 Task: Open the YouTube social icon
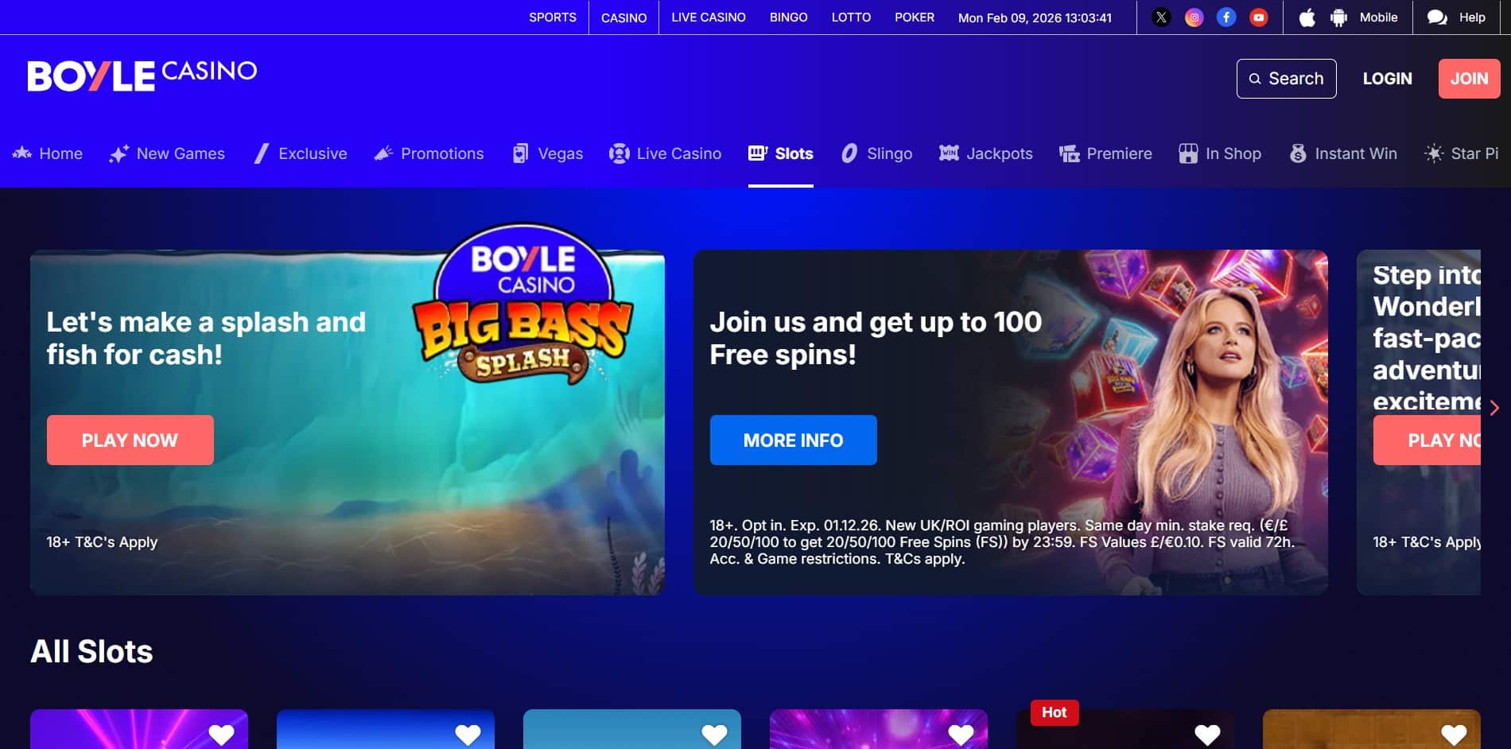coord(1258,17)
